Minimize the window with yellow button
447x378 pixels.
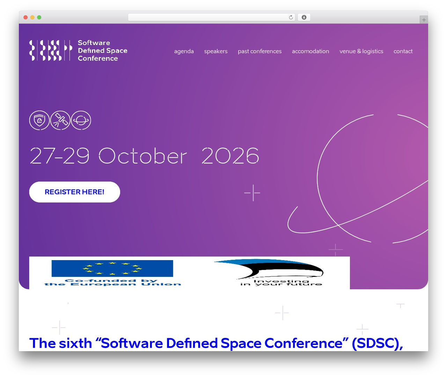[x=32, y=17]
